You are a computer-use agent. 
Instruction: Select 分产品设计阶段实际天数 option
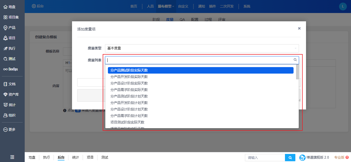pos(201,83)
